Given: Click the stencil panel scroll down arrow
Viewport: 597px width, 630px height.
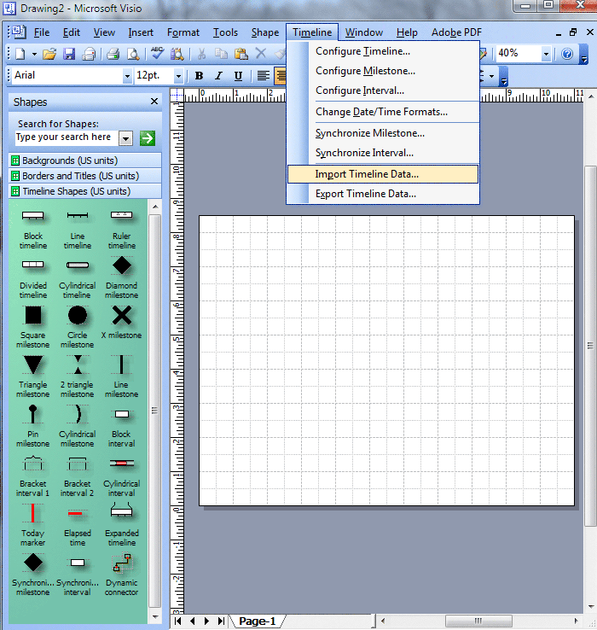Looking at the screenshot, I should pos(155,617).
